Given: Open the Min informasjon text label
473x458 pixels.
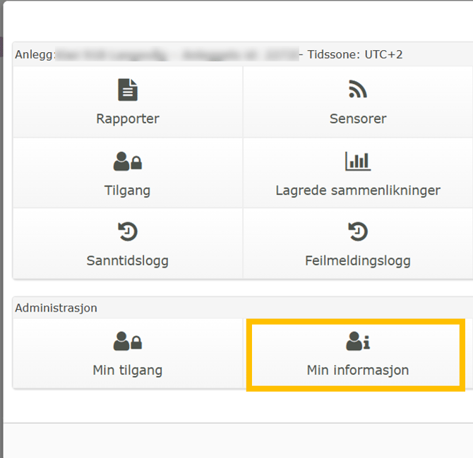Looking at the screenshot, I should (358, 370).
